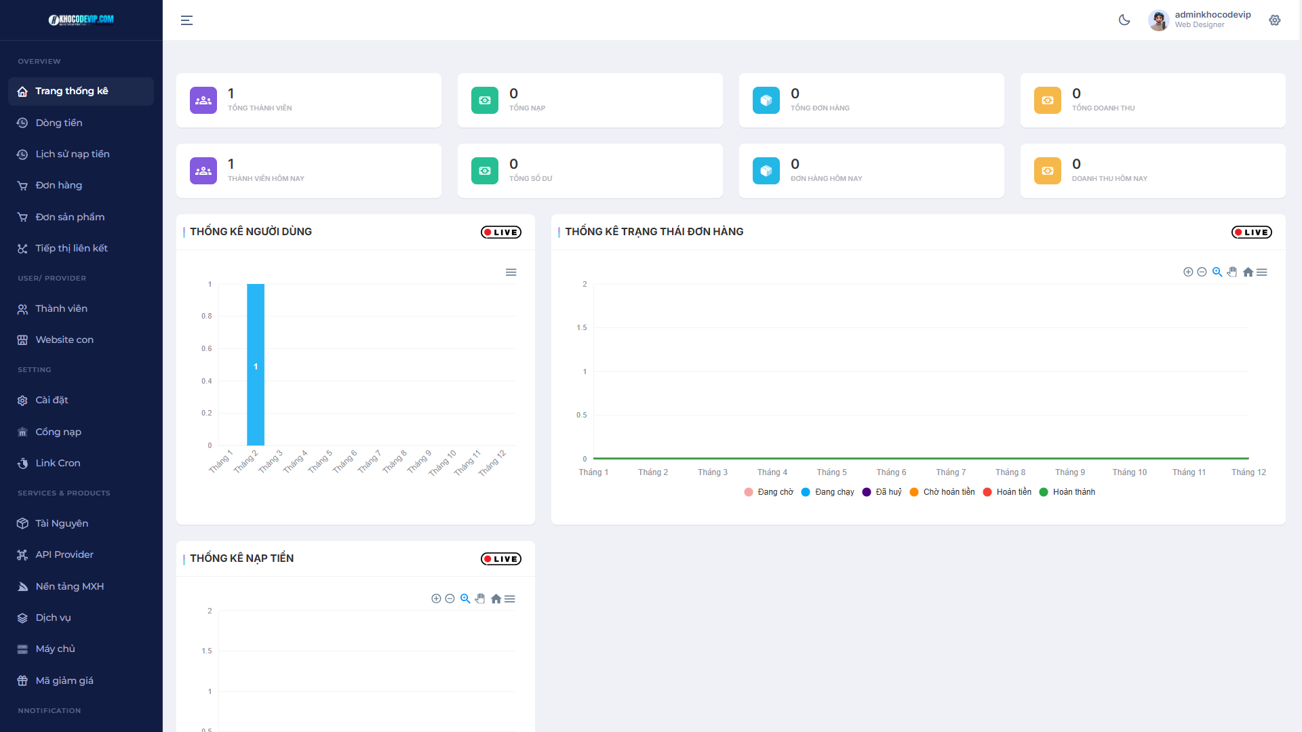Open 'Thành viên' members page
This screenshot has height=732, width=1302.
[61, 308]
